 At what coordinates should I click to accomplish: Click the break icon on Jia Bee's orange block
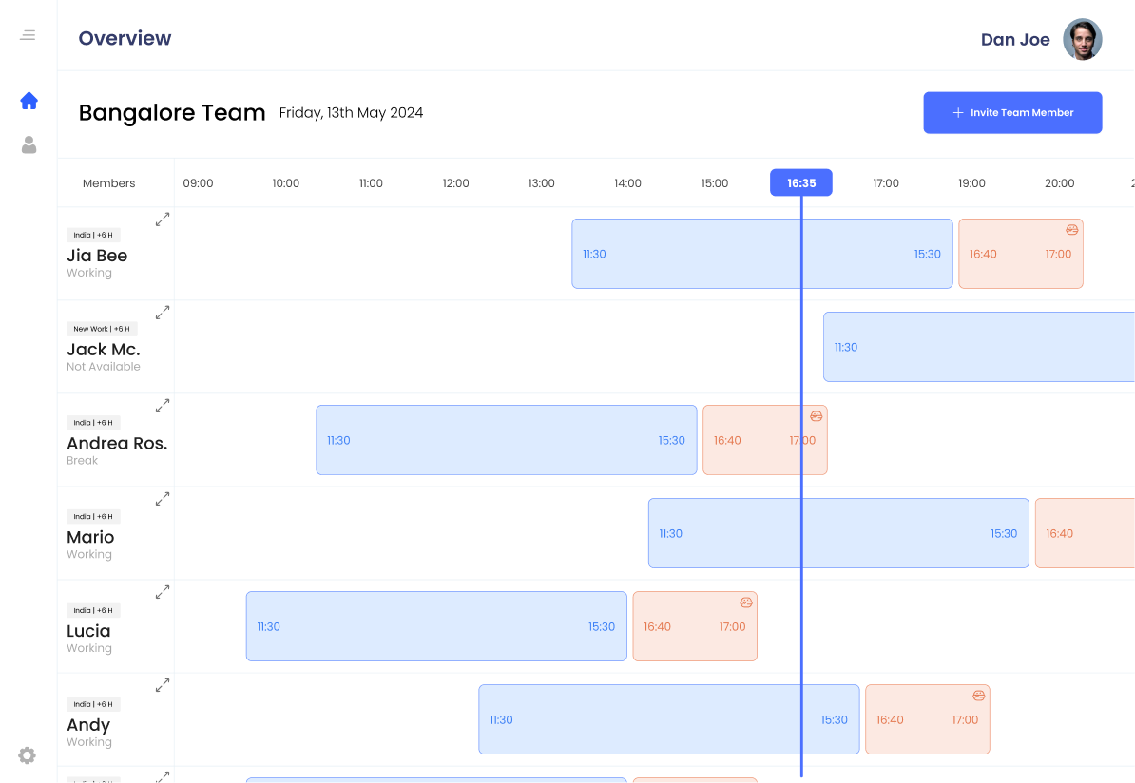(1071, 230)
